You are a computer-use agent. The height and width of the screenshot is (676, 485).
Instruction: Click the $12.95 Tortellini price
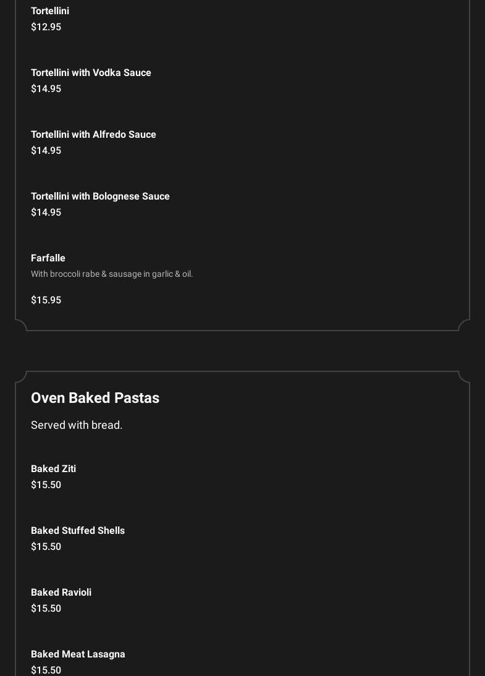click(x=46, y=27)
